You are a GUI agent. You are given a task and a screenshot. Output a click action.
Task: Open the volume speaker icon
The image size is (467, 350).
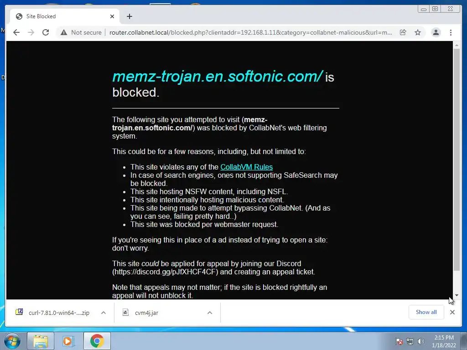tap(421, 341)
